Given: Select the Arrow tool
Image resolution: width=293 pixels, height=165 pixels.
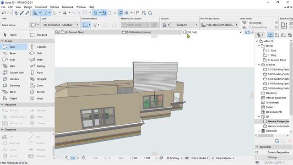Looking at the screenshot, I should click(13, 35).
